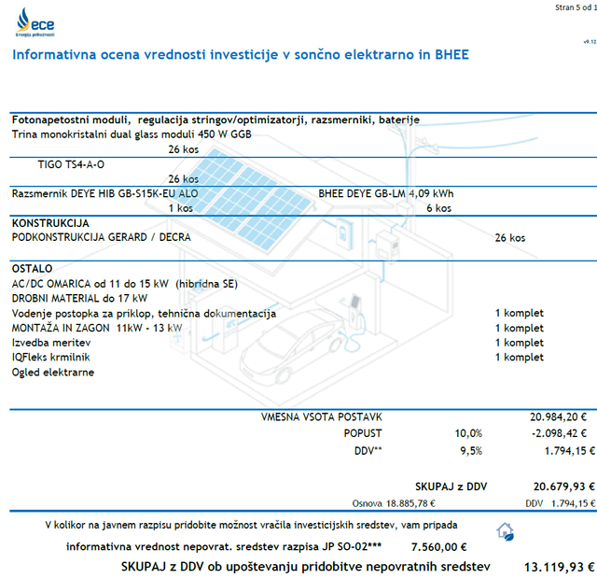The width and height of the screenshot is (597, 578).
Task: Click '1 komplet' beside Izvedba meritev
Action: click(520, 343)
